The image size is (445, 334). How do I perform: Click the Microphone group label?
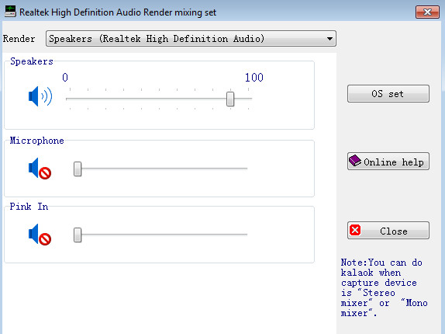tap(37, 141)
